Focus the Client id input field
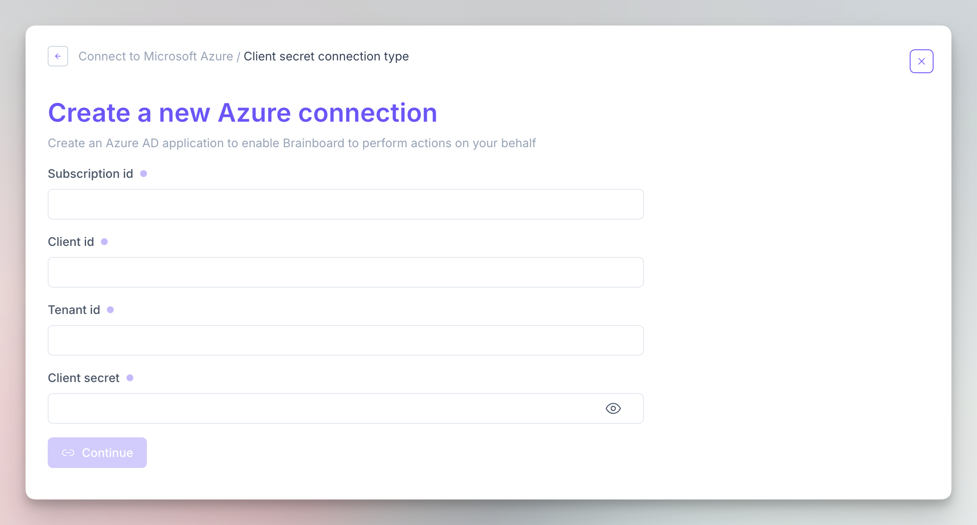The height and width of the screenshot is (525, 977). click(x=345, y=272)
